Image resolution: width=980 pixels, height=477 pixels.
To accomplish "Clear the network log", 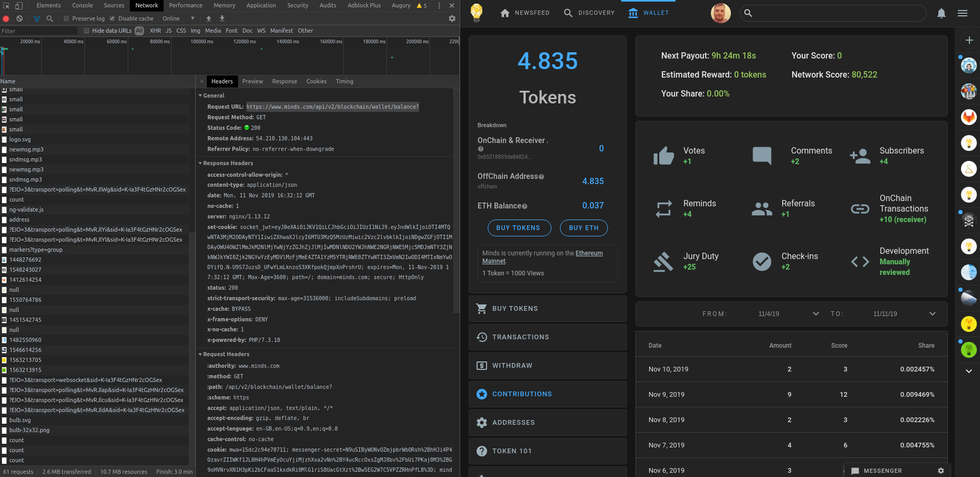I will point(20,18).
